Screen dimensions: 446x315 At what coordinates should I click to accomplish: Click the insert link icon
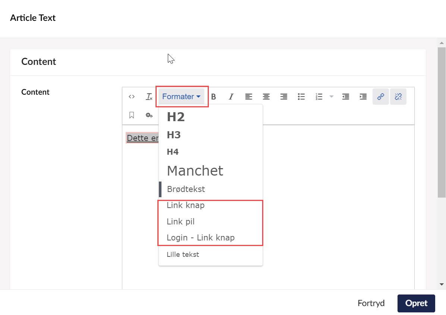tap(380, 97)
